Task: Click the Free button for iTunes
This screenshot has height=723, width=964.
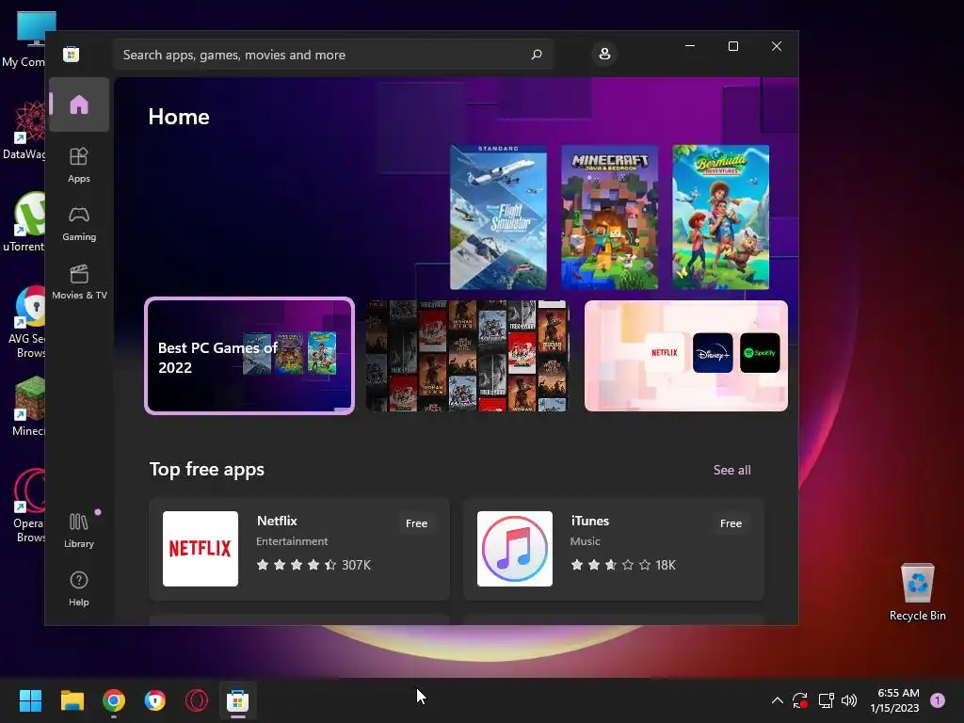Action: point(731,523)
